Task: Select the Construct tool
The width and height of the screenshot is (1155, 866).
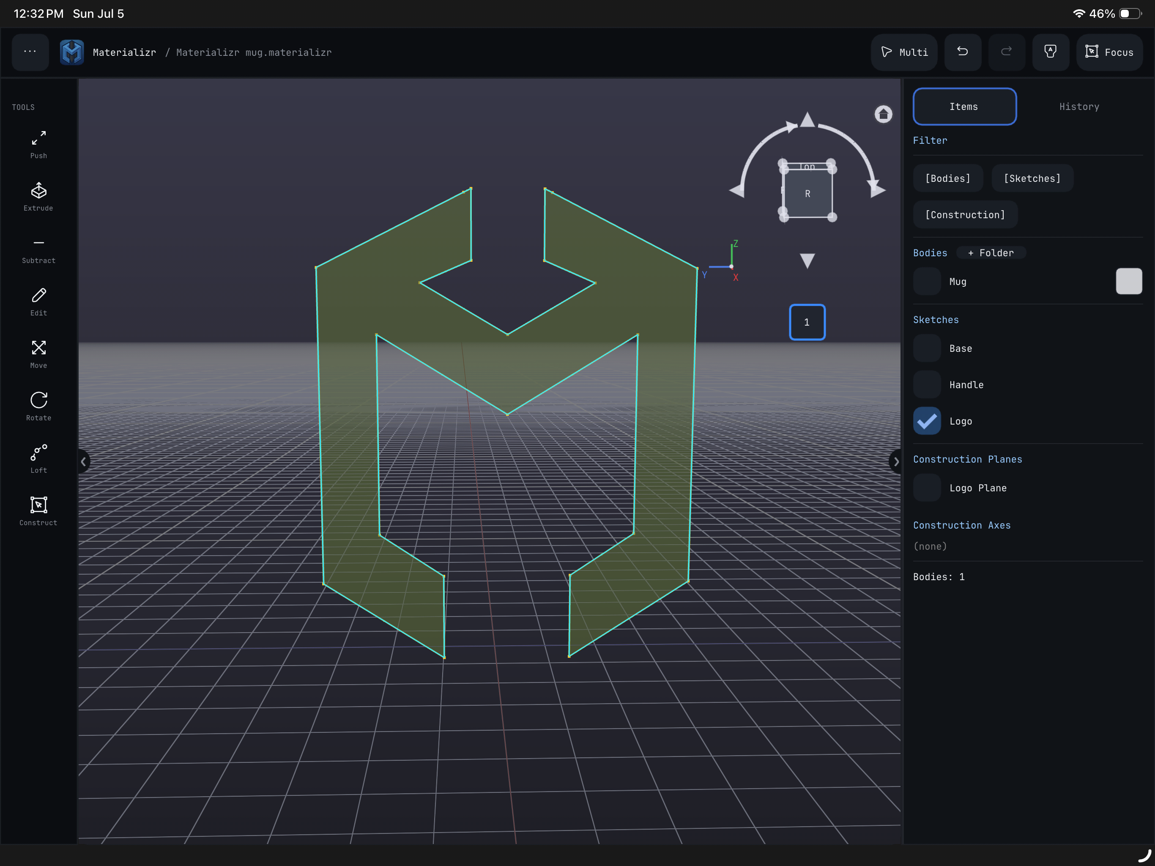Action: [38, 511]
